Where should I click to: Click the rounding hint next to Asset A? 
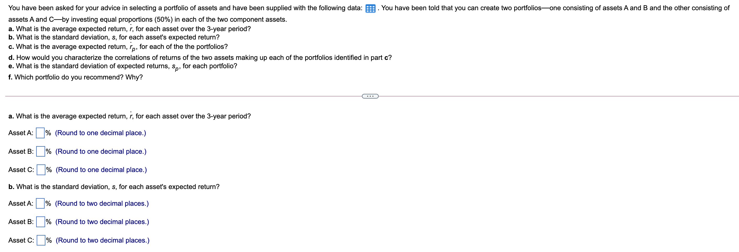[x=100, y=133]
